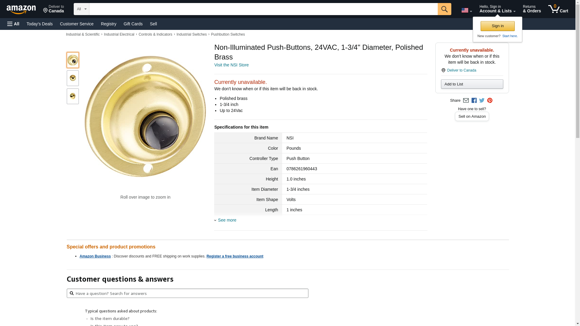Expand See more specifications
Viewport: 580px width, 326px height.
coord(227,220)
